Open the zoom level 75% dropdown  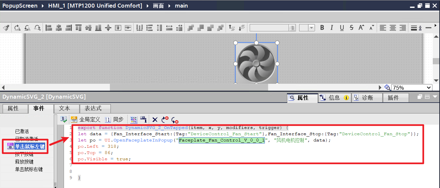[x=428, y=88]
